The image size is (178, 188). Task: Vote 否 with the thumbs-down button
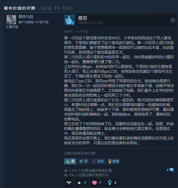click(x=84, y=161)
